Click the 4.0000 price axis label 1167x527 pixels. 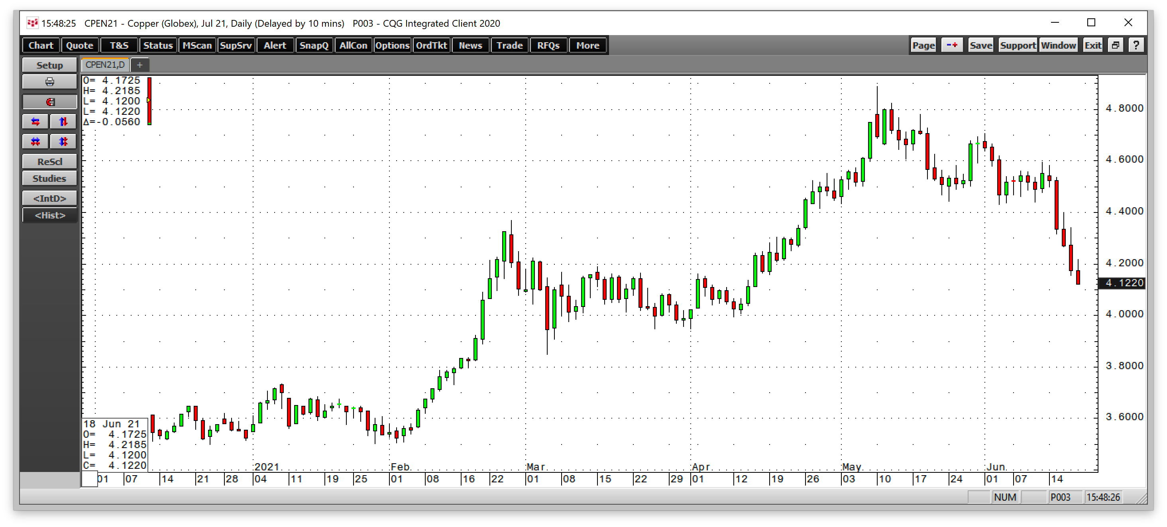1124,314
